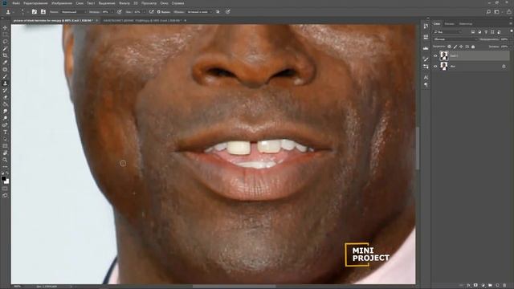Open the layer blend mode dropdown
Viewport: 514px width, 289px height.
pyautogui.click(x=455, y=39)
